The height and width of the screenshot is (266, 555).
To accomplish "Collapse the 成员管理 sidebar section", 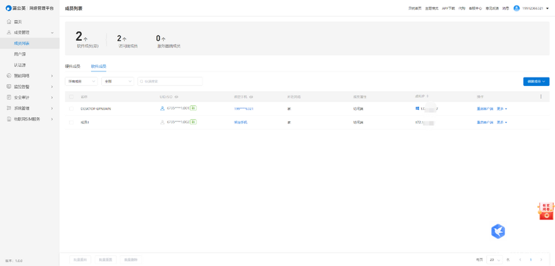I will click(53, 33).
